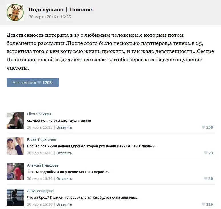Open Елдос Ибрагимов's name link
Viewport: 221px width, 209px height.
click(x=41, y=139)
